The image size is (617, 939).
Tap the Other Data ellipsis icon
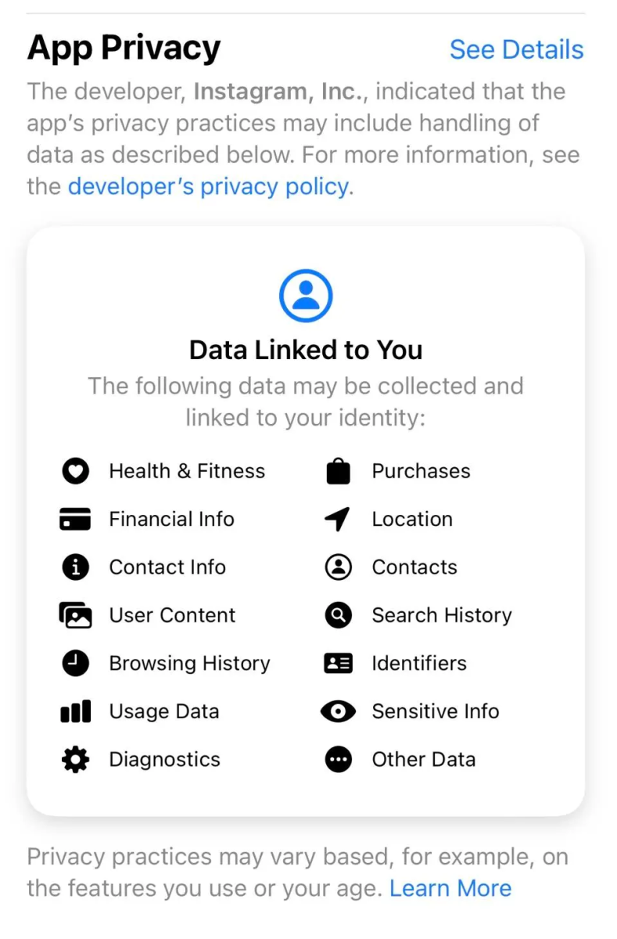pyautogui.click(x=338, y=760)
